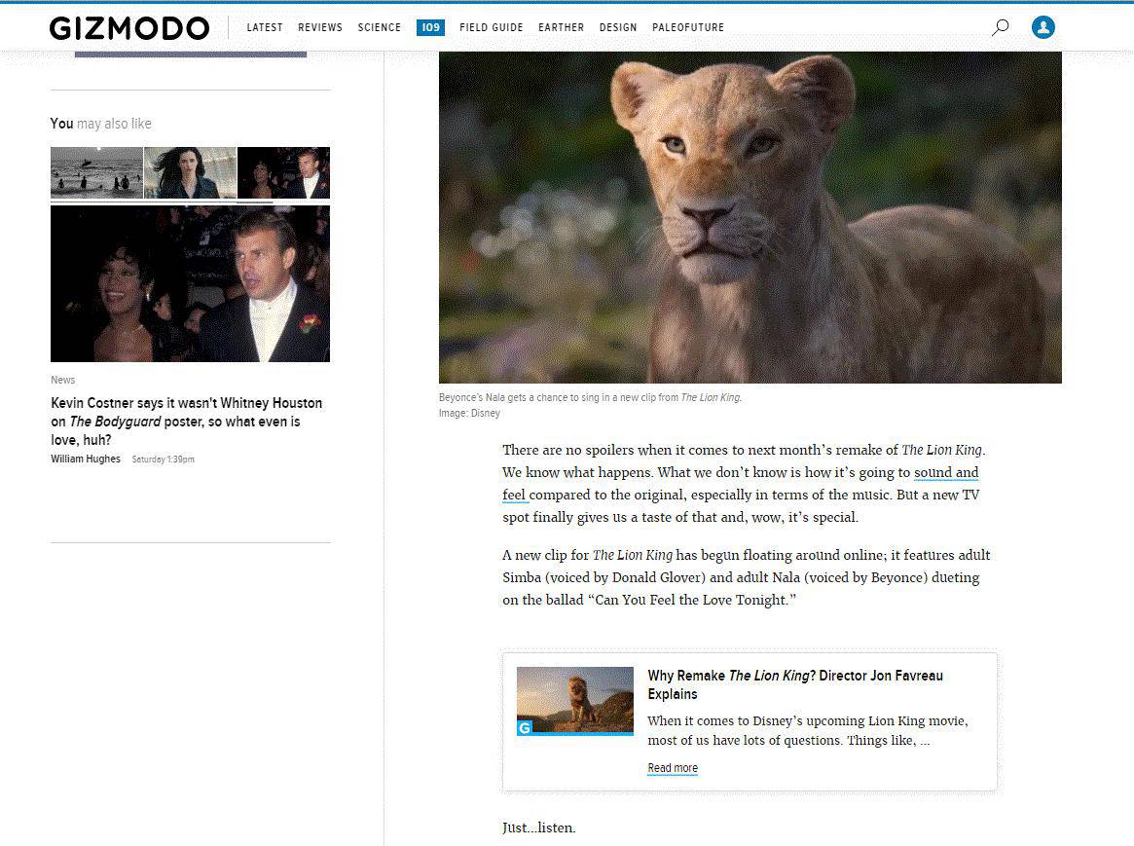Click the Nala lion hero image
Image resolution: width=1134 pixels, height=846 pixels.
[x=750, y=217]
